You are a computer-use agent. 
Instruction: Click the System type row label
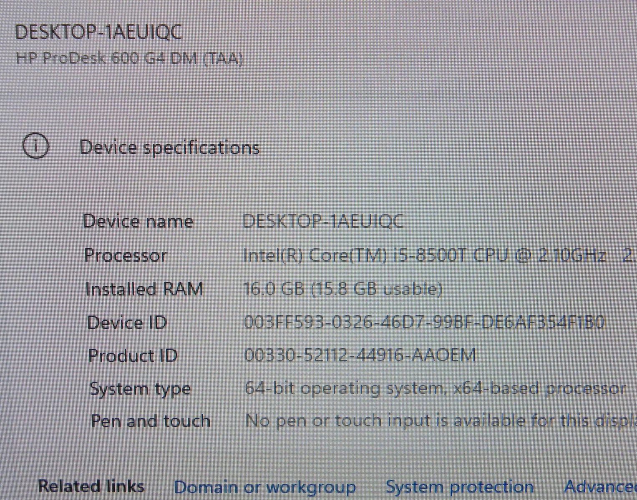coord(140,389)
